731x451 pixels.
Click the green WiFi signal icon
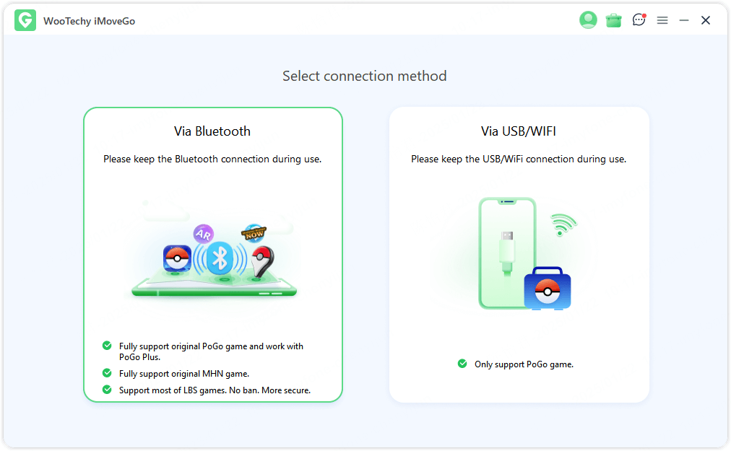(x=561, y=225)
